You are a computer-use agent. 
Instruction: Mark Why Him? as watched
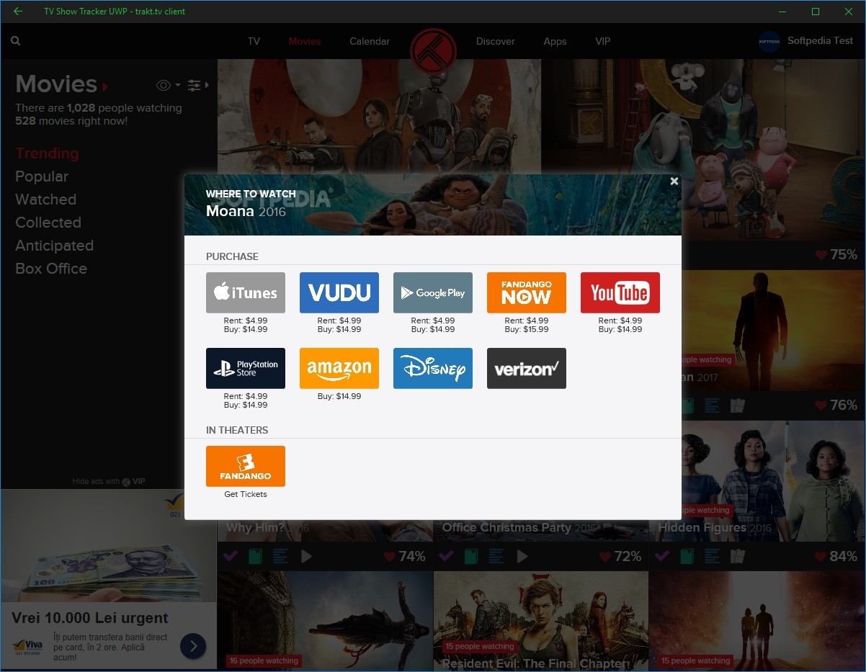click(231, 556)
